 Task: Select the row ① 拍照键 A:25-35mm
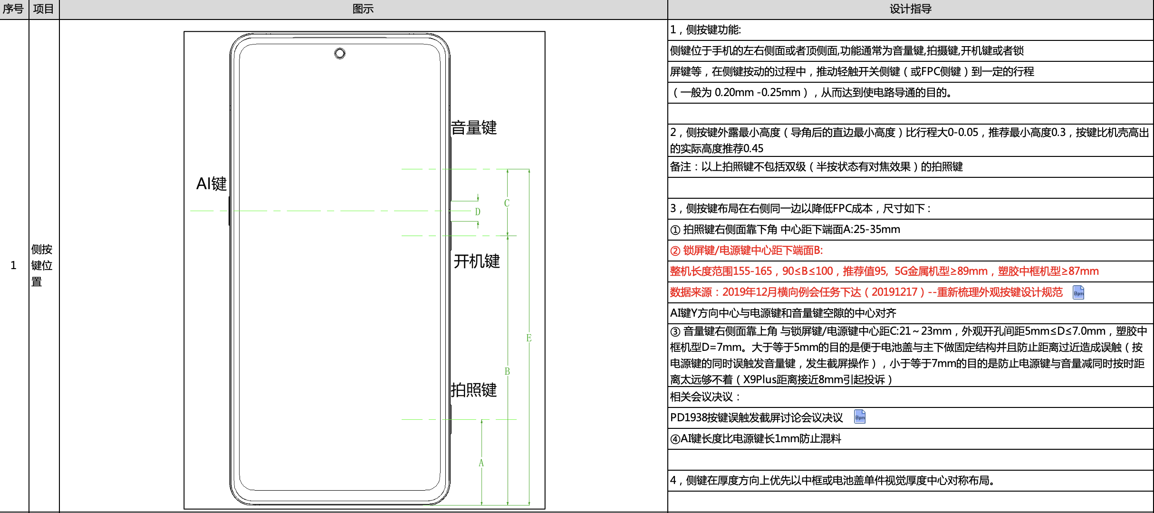[x=911, y=230]
